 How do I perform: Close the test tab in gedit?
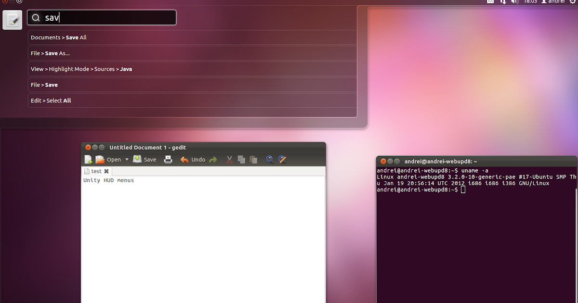coord(106,171)
